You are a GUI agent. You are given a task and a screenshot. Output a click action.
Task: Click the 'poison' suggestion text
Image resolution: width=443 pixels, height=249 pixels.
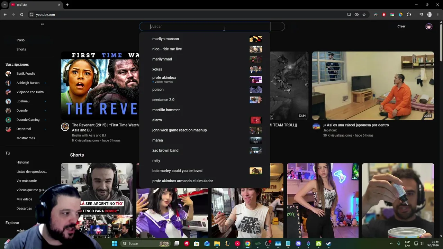(x=158, y=90)
